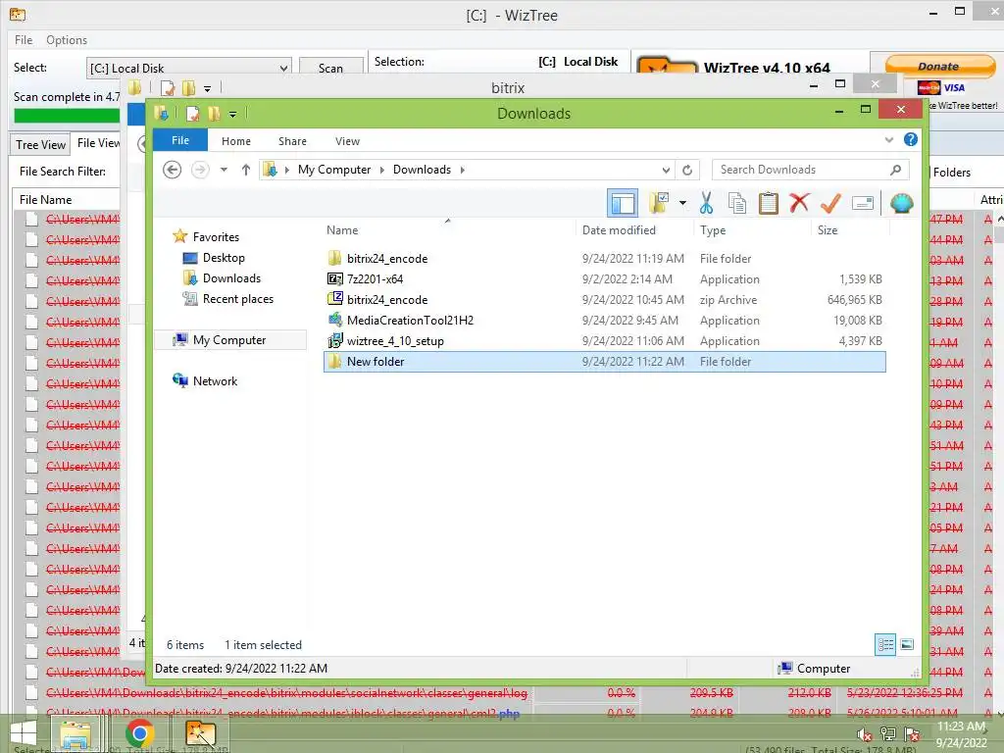Click the Properties icon in bitrix title bar
The height and width of the screenshot is (753, 1004).
point(168,87)
